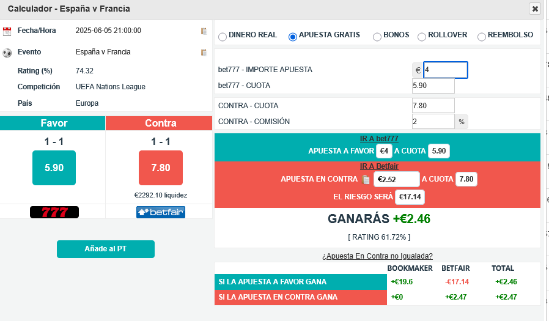
Task: Select the REEMBOLSO radio option
Action: (x=482, y=37)
